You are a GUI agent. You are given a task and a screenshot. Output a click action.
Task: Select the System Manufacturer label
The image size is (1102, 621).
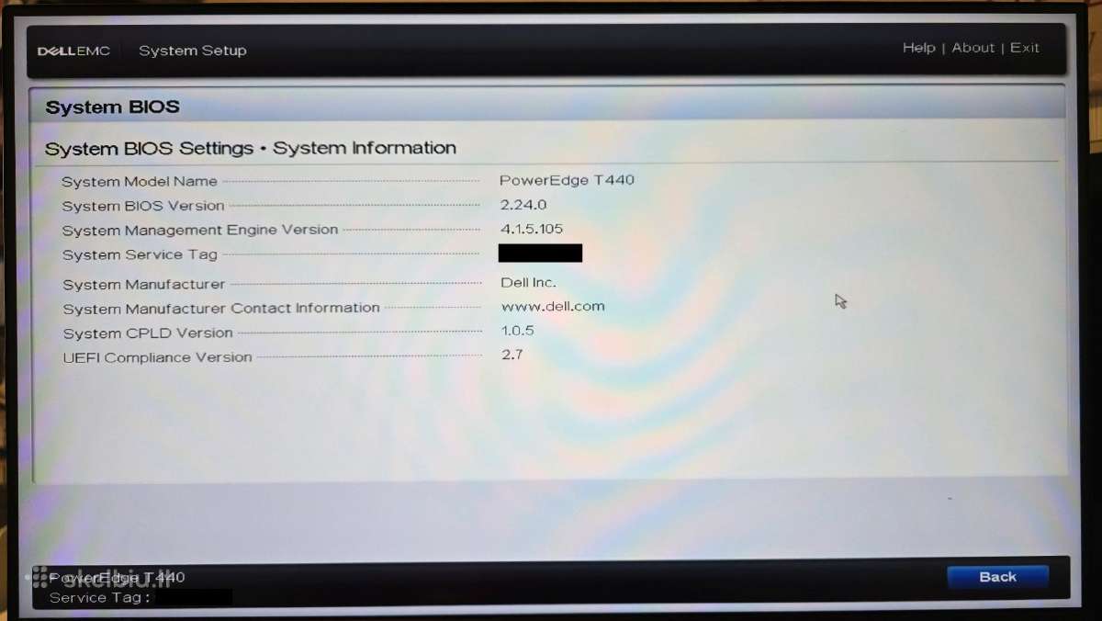click(x=144, y=285)
